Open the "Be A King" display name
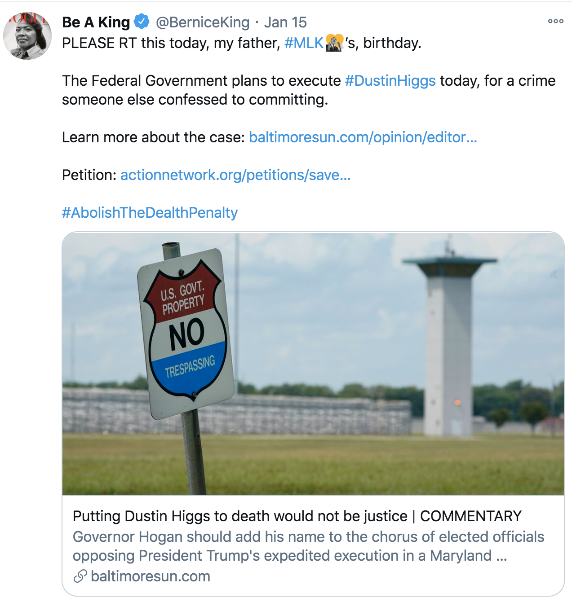 pos(96,22)
